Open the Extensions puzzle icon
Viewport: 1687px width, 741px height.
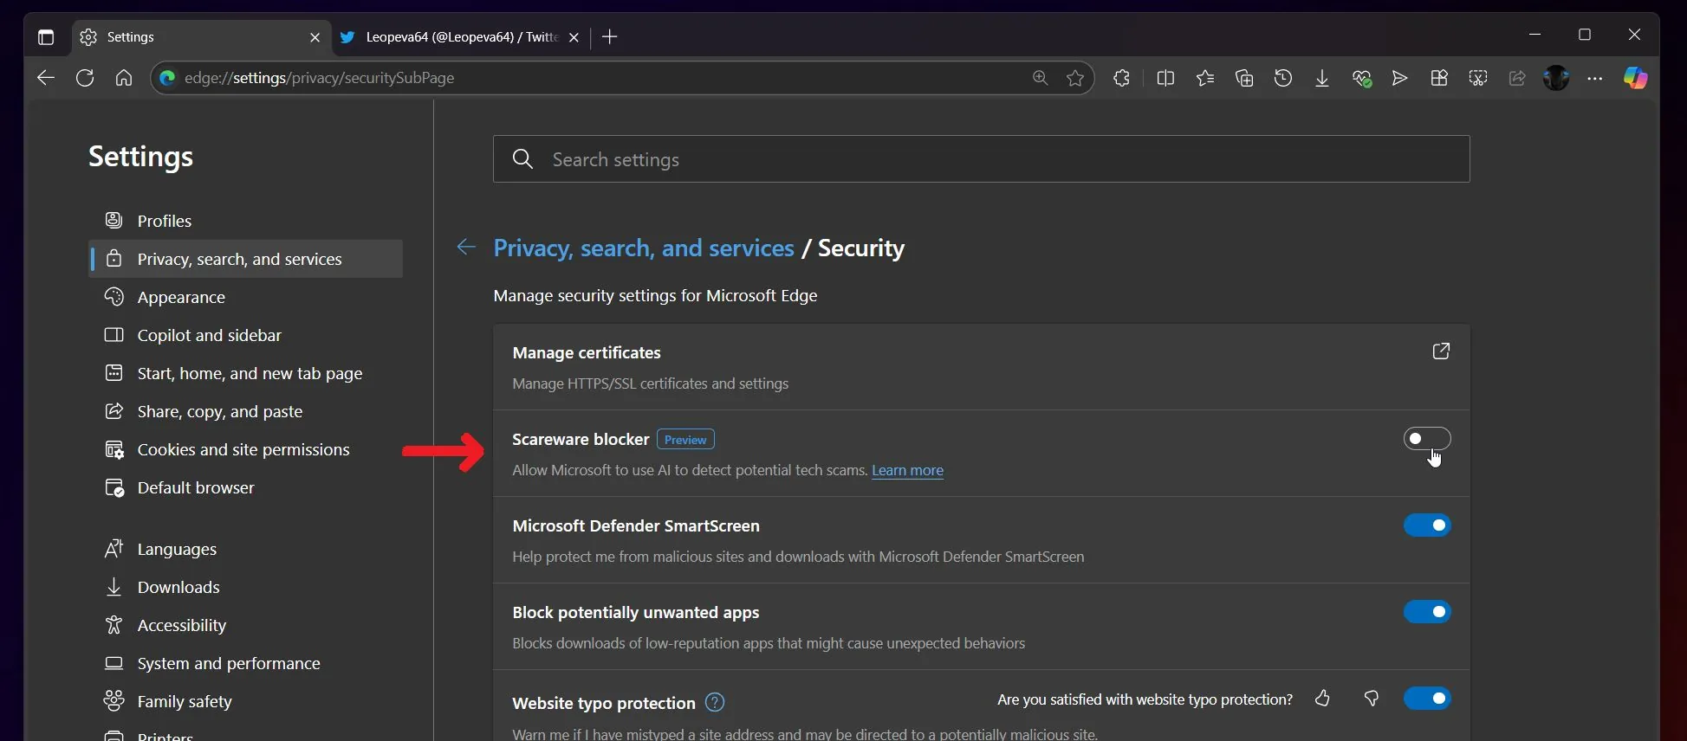[x=1121, y=78]
